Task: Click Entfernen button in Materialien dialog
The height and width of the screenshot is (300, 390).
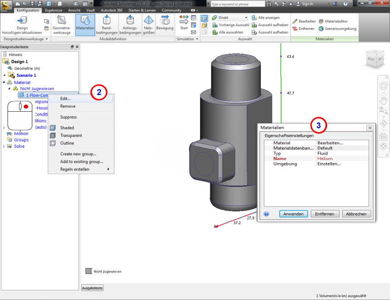Action: (x=325, y=214)
